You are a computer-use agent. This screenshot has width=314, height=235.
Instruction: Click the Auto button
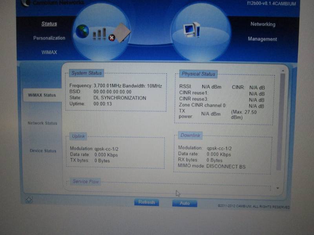(184, 203)
